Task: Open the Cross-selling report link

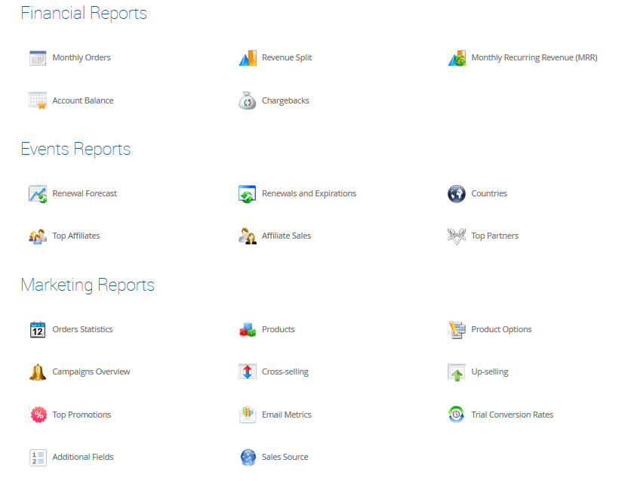Action: 285,372
